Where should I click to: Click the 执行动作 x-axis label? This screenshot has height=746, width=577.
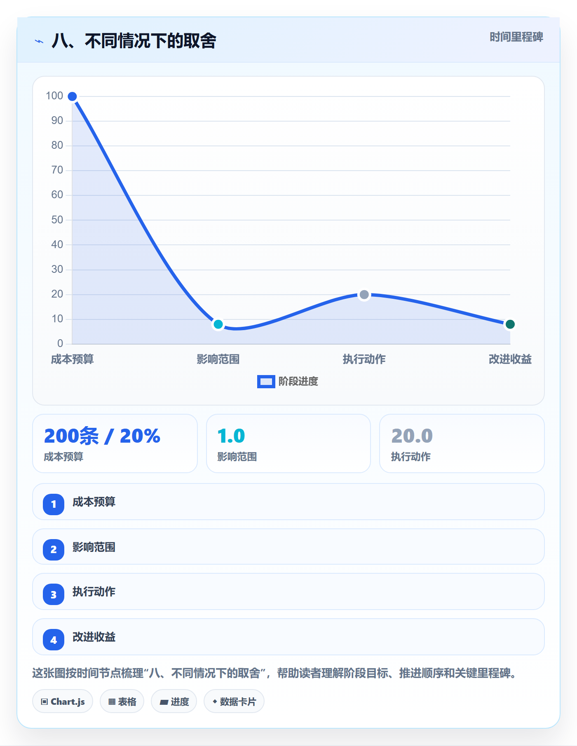[x=364, y=359]
